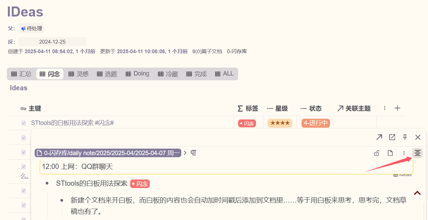
Task: Click the 创建于 2025-04-11 08:54:02 timestamp
Action: (x=51, y=51)
